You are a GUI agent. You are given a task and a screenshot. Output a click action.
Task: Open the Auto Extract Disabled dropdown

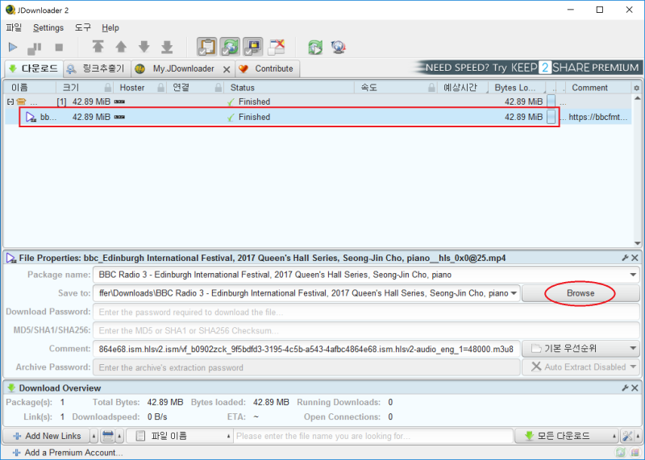click(x=580, y=367)
